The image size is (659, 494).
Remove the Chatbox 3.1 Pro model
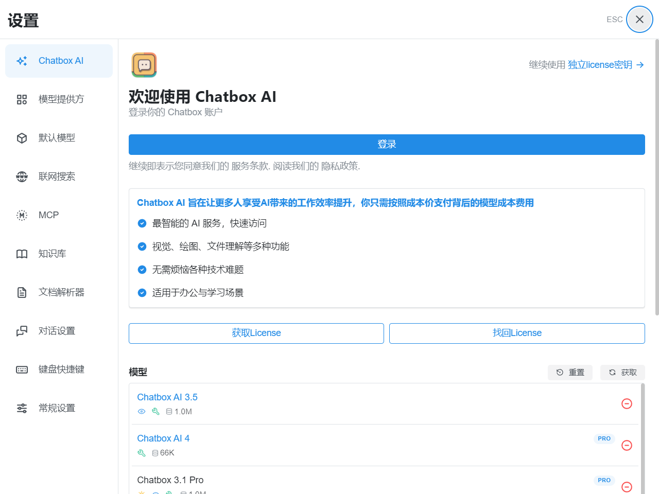pos(627,487)
